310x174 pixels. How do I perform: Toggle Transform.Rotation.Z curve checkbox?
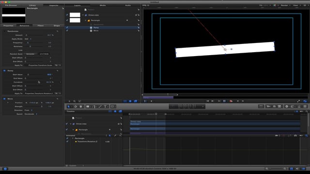[x=67, y=142]
